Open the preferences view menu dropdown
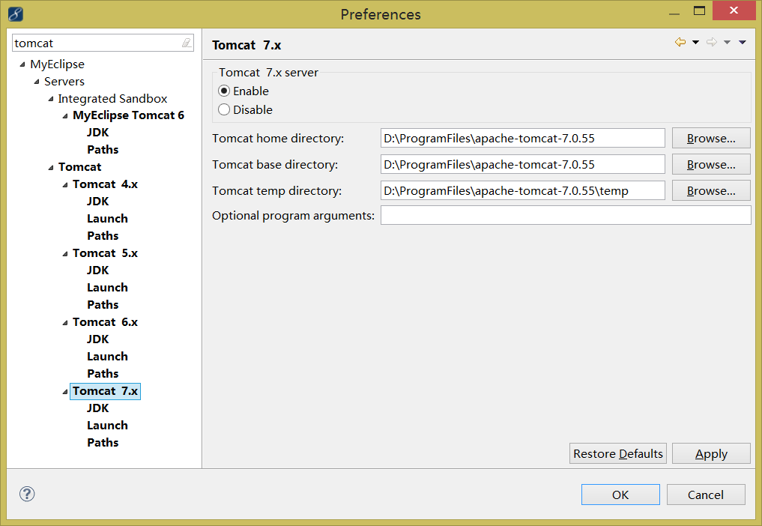762x526 pixels. (x=742, y=42)
